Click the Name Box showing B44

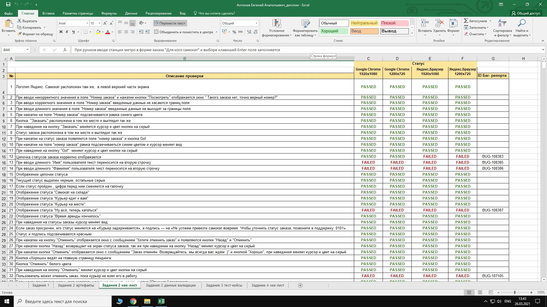click(14, 50)
